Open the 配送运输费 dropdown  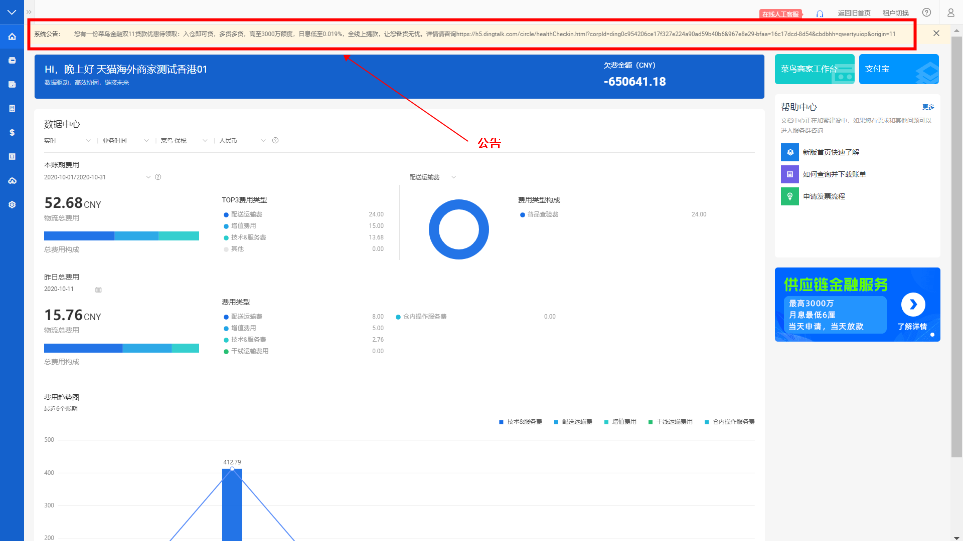click(432, 177)
